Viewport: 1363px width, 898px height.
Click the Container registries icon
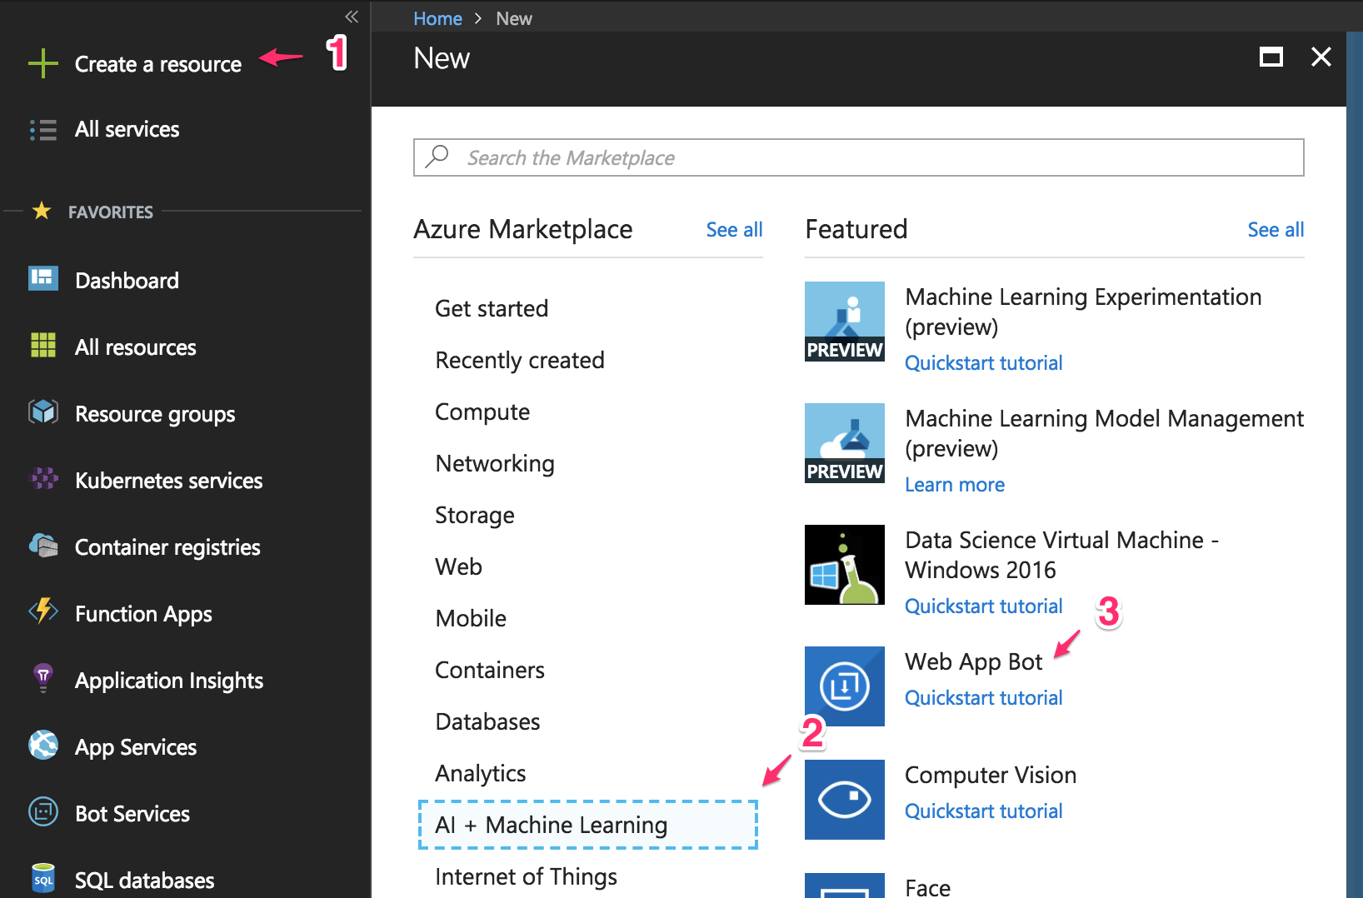(x=43, y=545)
